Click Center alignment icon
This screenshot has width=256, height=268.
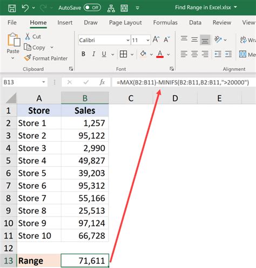pyautogui.click(x=194, y=54)
